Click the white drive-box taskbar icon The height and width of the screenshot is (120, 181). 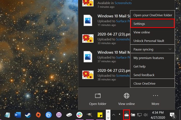click(69, 115)
